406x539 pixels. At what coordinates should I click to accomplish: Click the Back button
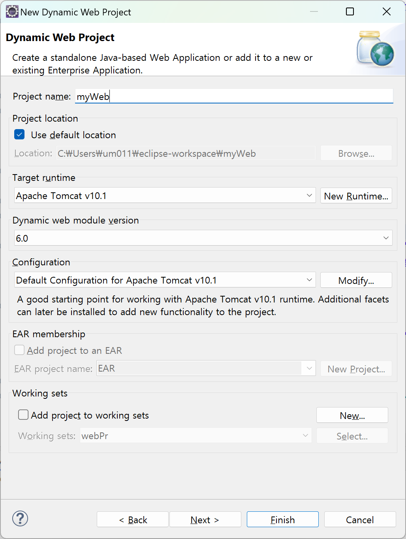[x=133, y=520]
